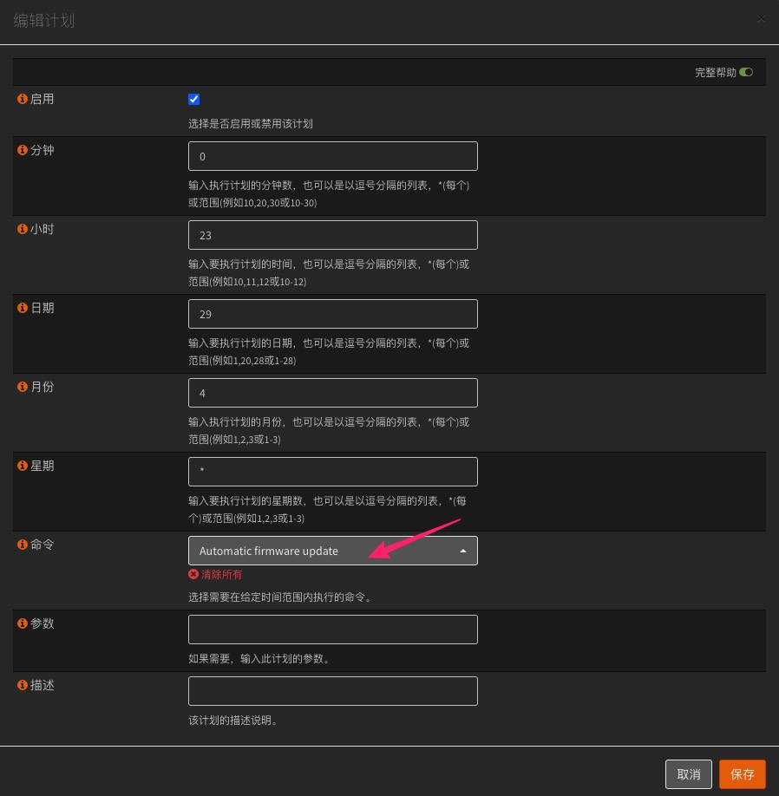Focus the 分钟 input field
Viewport: 779px width, 796px height.
pos(332,156)
